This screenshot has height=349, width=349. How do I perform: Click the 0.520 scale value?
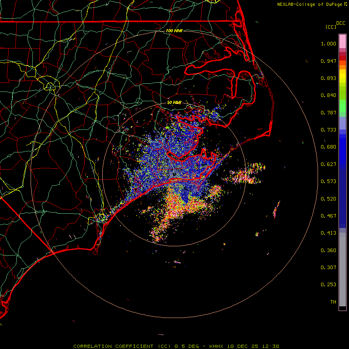[328, 199]
